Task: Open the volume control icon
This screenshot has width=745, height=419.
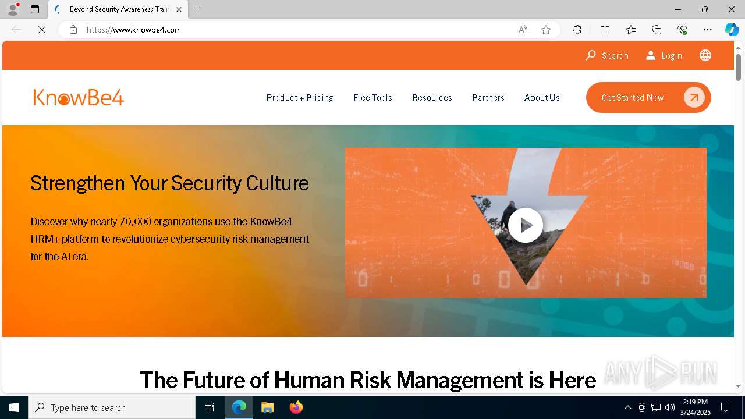Action: tap(670, 407)
